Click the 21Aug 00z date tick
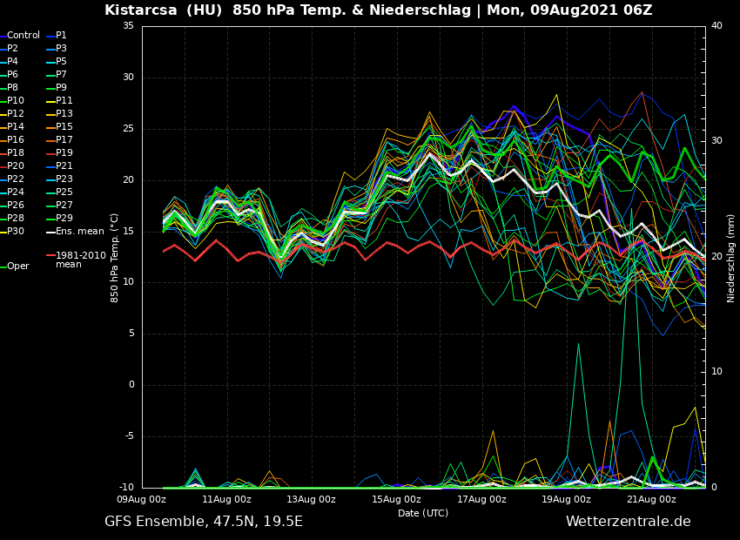 point(651,500)
